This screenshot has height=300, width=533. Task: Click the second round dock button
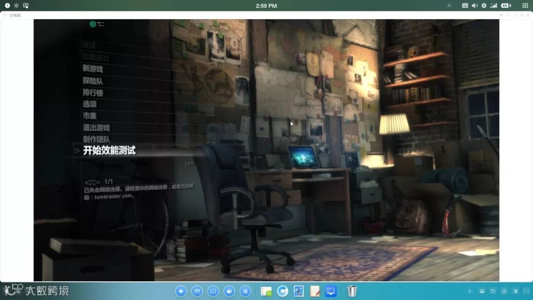pyautogui.click(x=197, y=291)
